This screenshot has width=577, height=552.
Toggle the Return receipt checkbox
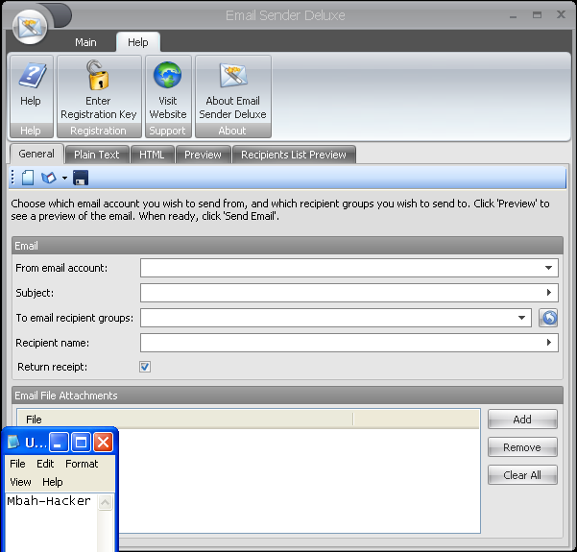click(x=145, y=367)
